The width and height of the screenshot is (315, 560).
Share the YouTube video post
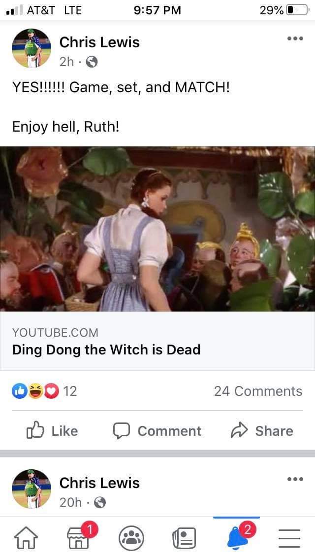click(x=262, y=431)
